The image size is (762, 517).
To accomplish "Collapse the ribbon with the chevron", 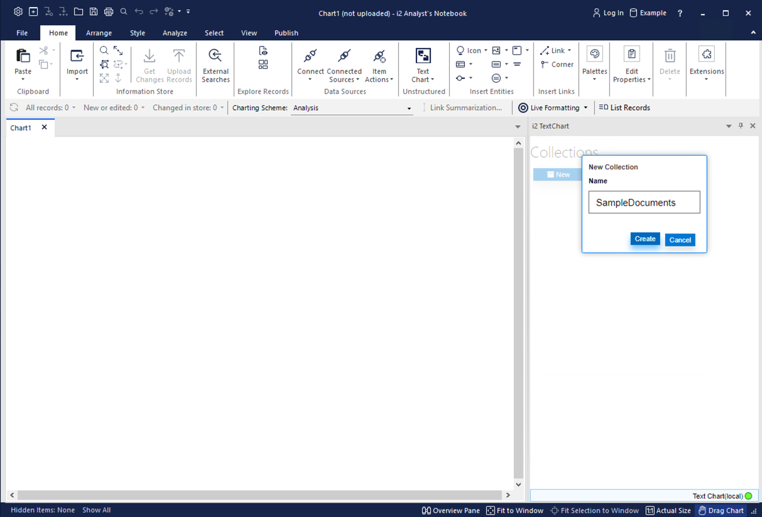I will click(753, 33).
